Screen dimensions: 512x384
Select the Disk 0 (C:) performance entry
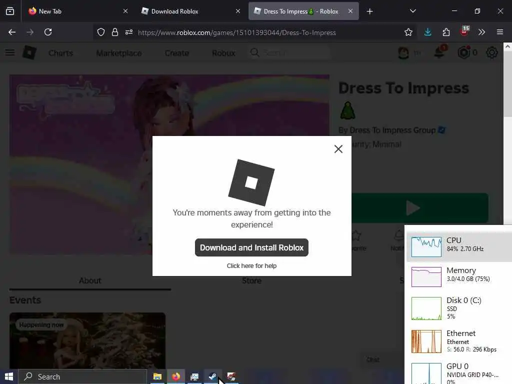pyautogui.click(x=459, y=308)
